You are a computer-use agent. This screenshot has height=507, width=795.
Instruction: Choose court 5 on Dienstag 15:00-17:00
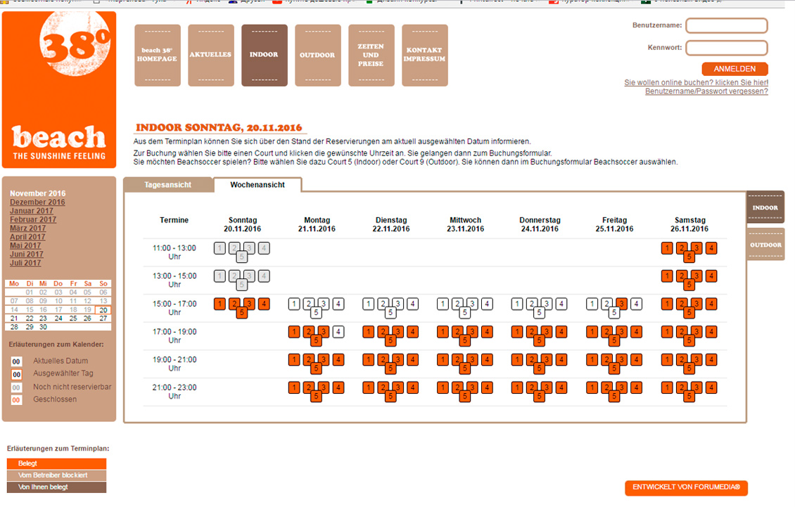click(391, 313)
